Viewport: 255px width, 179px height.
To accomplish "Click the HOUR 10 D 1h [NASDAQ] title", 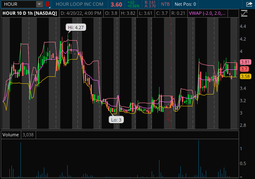I will point(30,13).
